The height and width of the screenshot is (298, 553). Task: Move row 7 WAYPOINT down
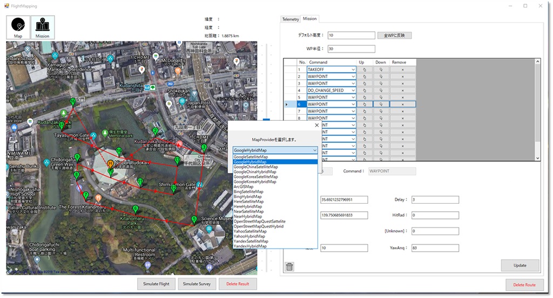coord(381,111)
